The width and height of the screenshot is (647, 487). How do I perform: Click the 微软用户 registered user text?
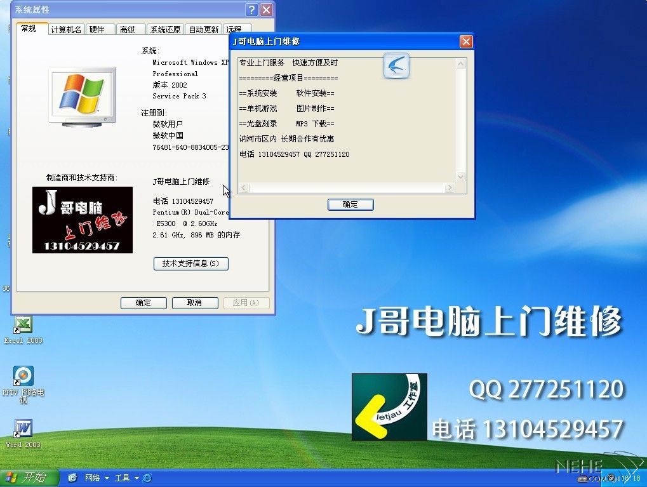pyautogui.click(x=168, y=124)
